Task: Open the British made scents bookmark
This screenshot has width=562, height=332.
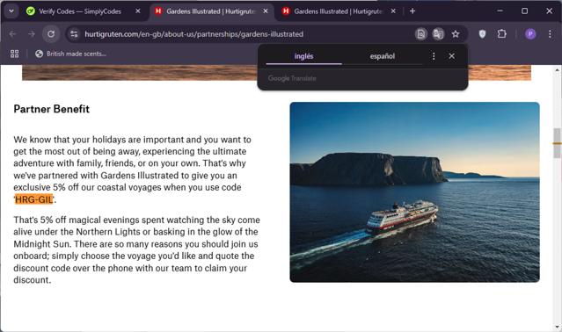Action: [x=70, y=54]
